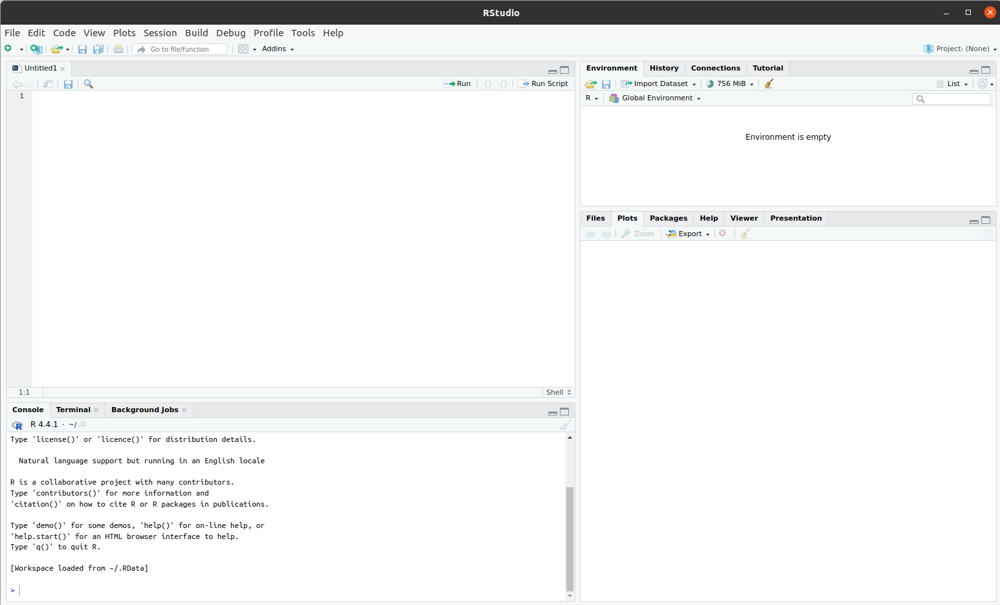Switch to the Background Jobs tab
Image resolution: width=1000 pixels, height=605 pixels.
(x=144, y=410)
